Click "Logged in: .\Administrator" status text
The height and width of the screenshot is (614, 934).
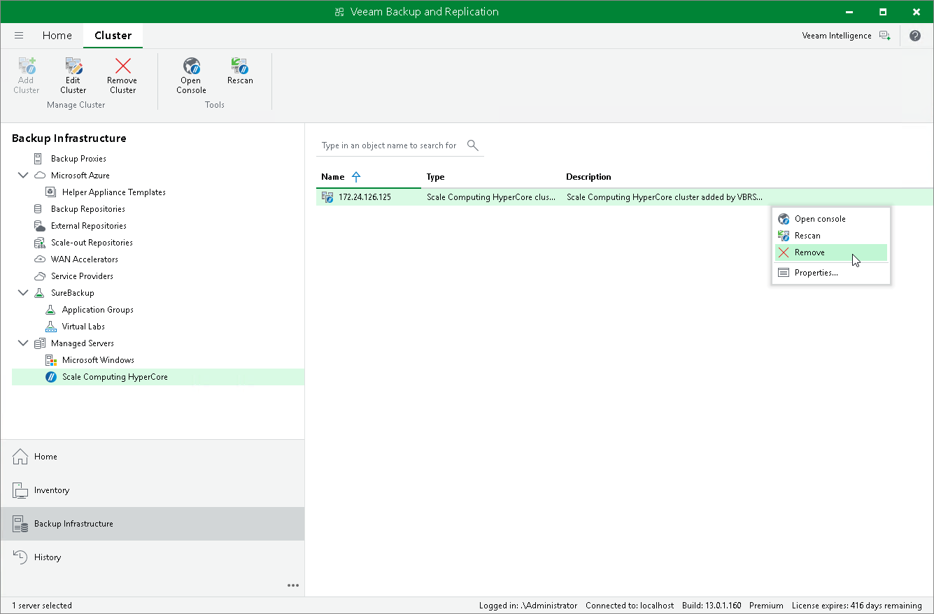(528, 606)
